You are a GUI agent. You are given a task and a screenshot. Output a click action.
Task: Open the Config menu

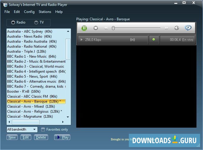29,12
